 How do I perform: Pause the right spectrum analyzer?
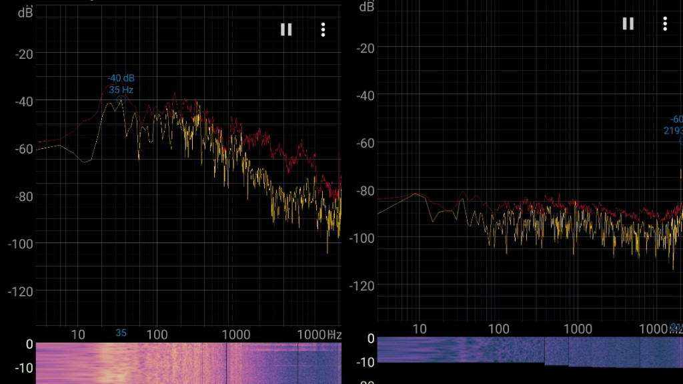[x=628, y=23]
